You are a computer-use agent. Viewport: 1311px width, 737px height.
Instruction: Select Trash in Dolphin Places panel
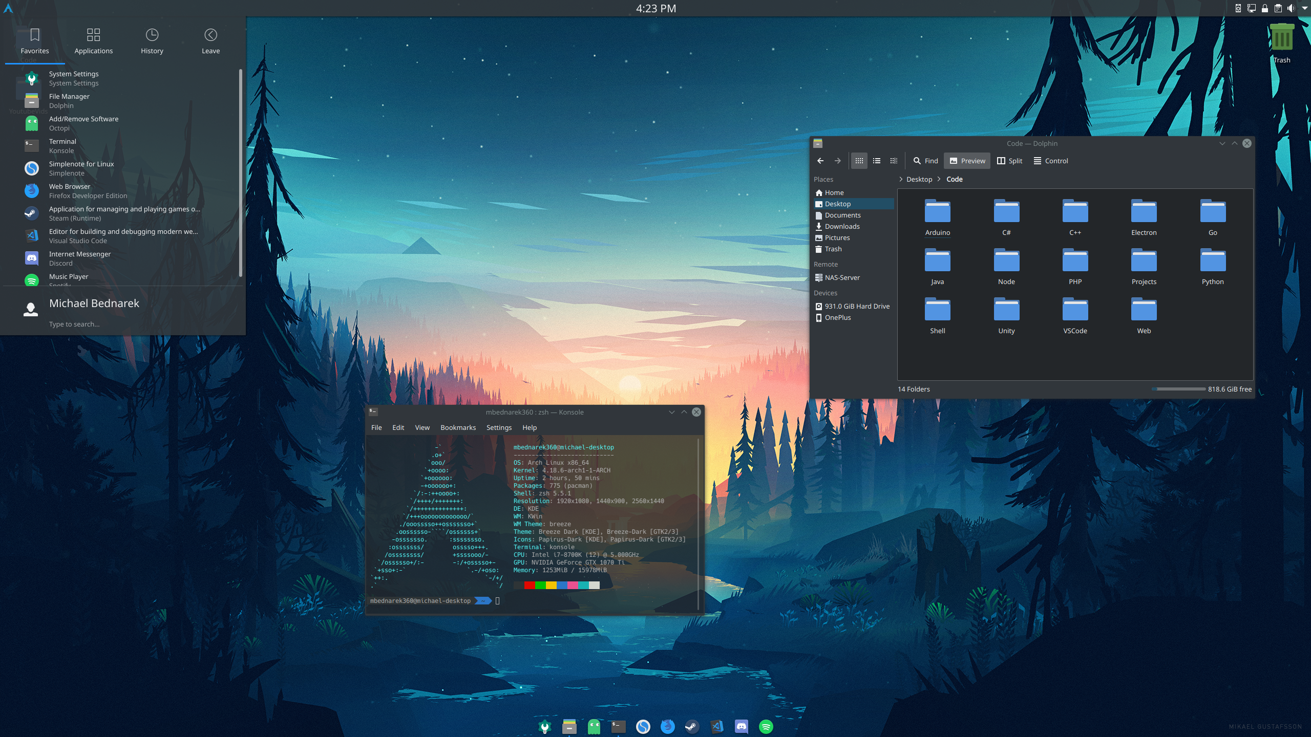854,249
